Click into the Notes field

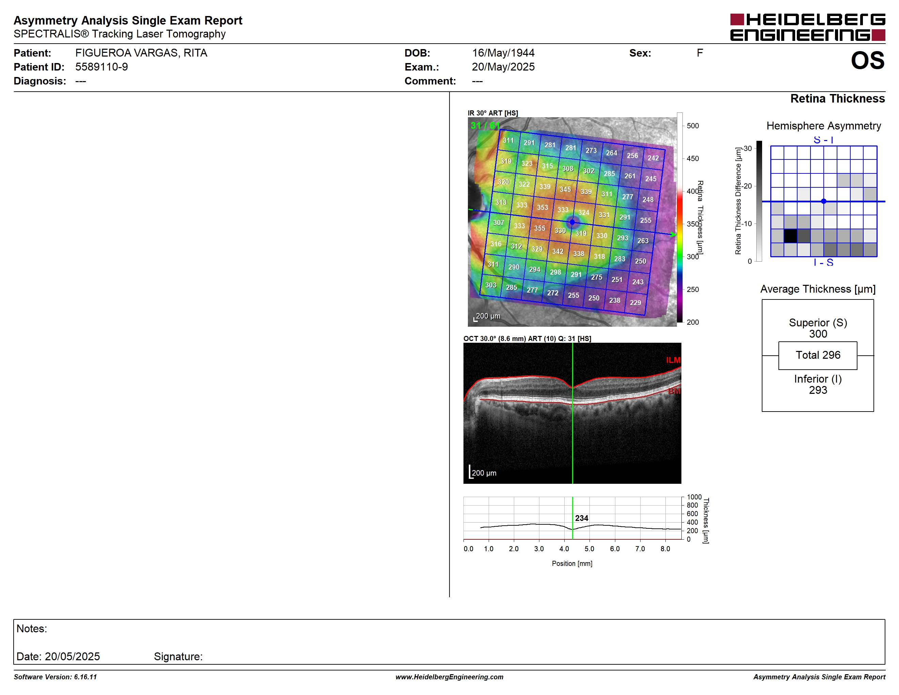coord(449,642)
